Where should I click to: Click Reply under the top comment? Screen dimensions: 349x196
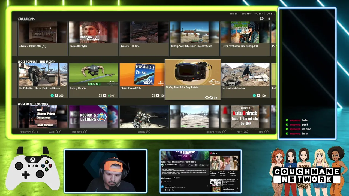coord(173,190)
